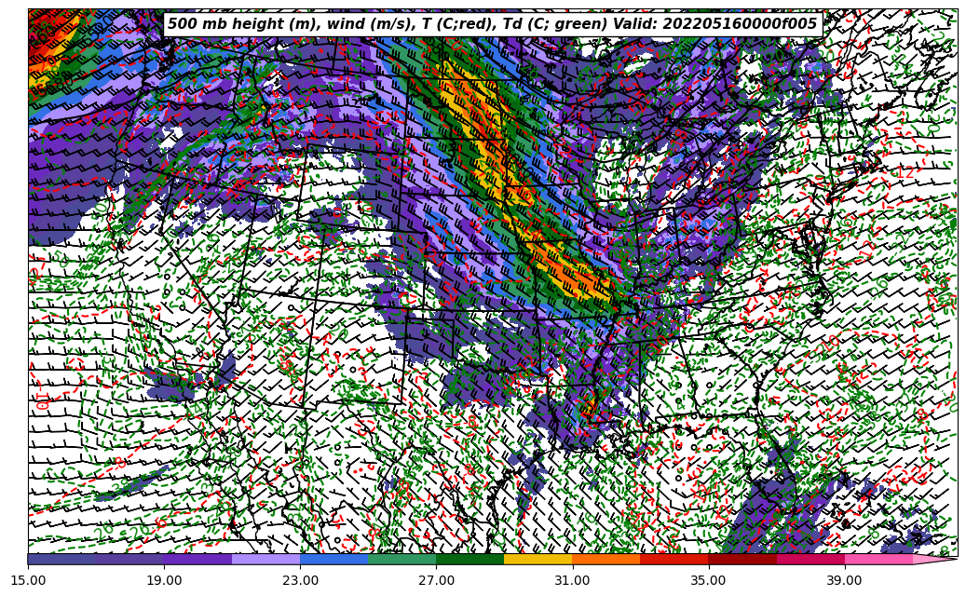Click the 27.00 colorbar tick label
Screen dimensions: 966x596
436,580
